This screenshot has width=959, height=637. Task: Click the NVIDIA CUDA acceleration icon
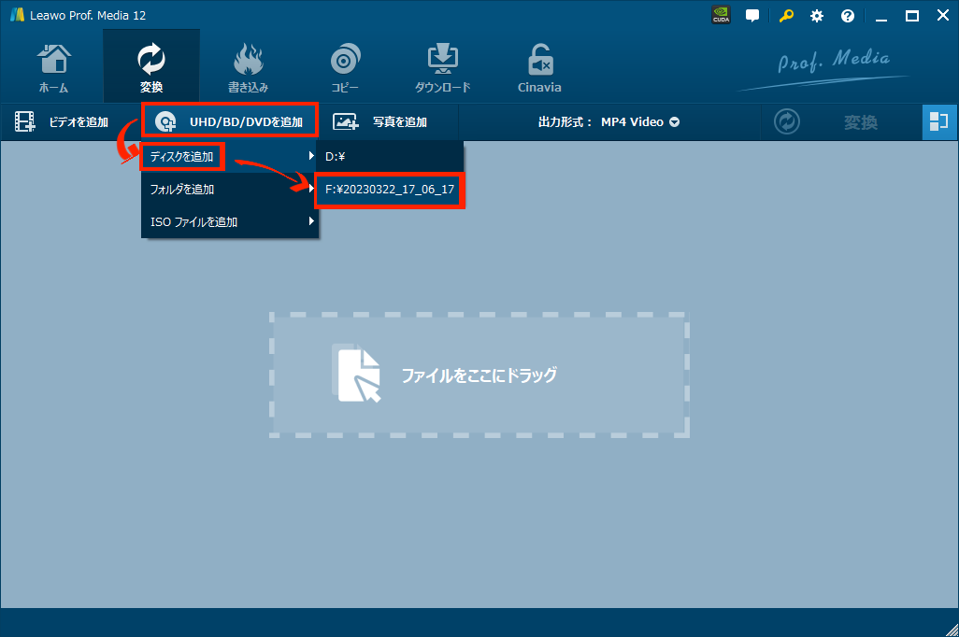pyautogui.click(x=721, y=16)
